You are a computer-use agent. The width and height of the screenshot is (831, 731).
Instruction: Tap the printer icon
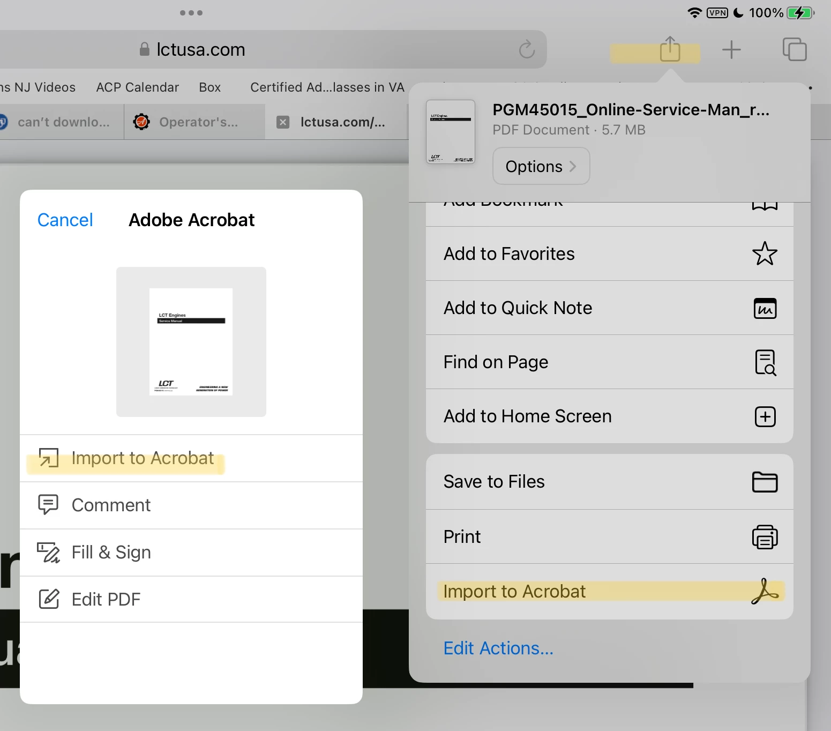point(765,536)
